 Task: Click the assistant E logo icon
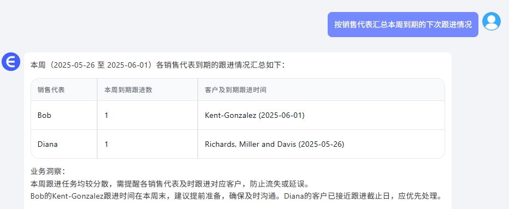click(x=11, y=62)
